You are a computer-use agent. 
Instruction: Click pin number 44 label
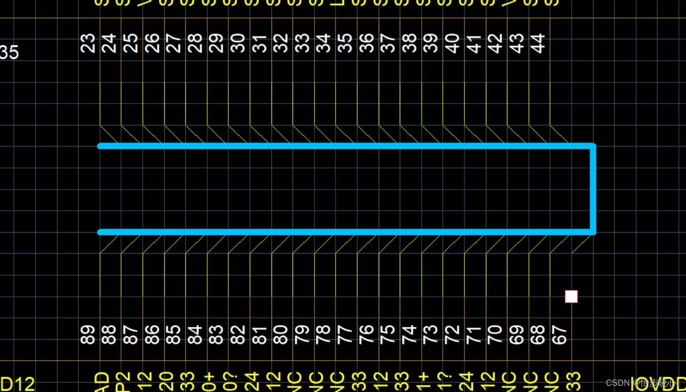point(539,43)
